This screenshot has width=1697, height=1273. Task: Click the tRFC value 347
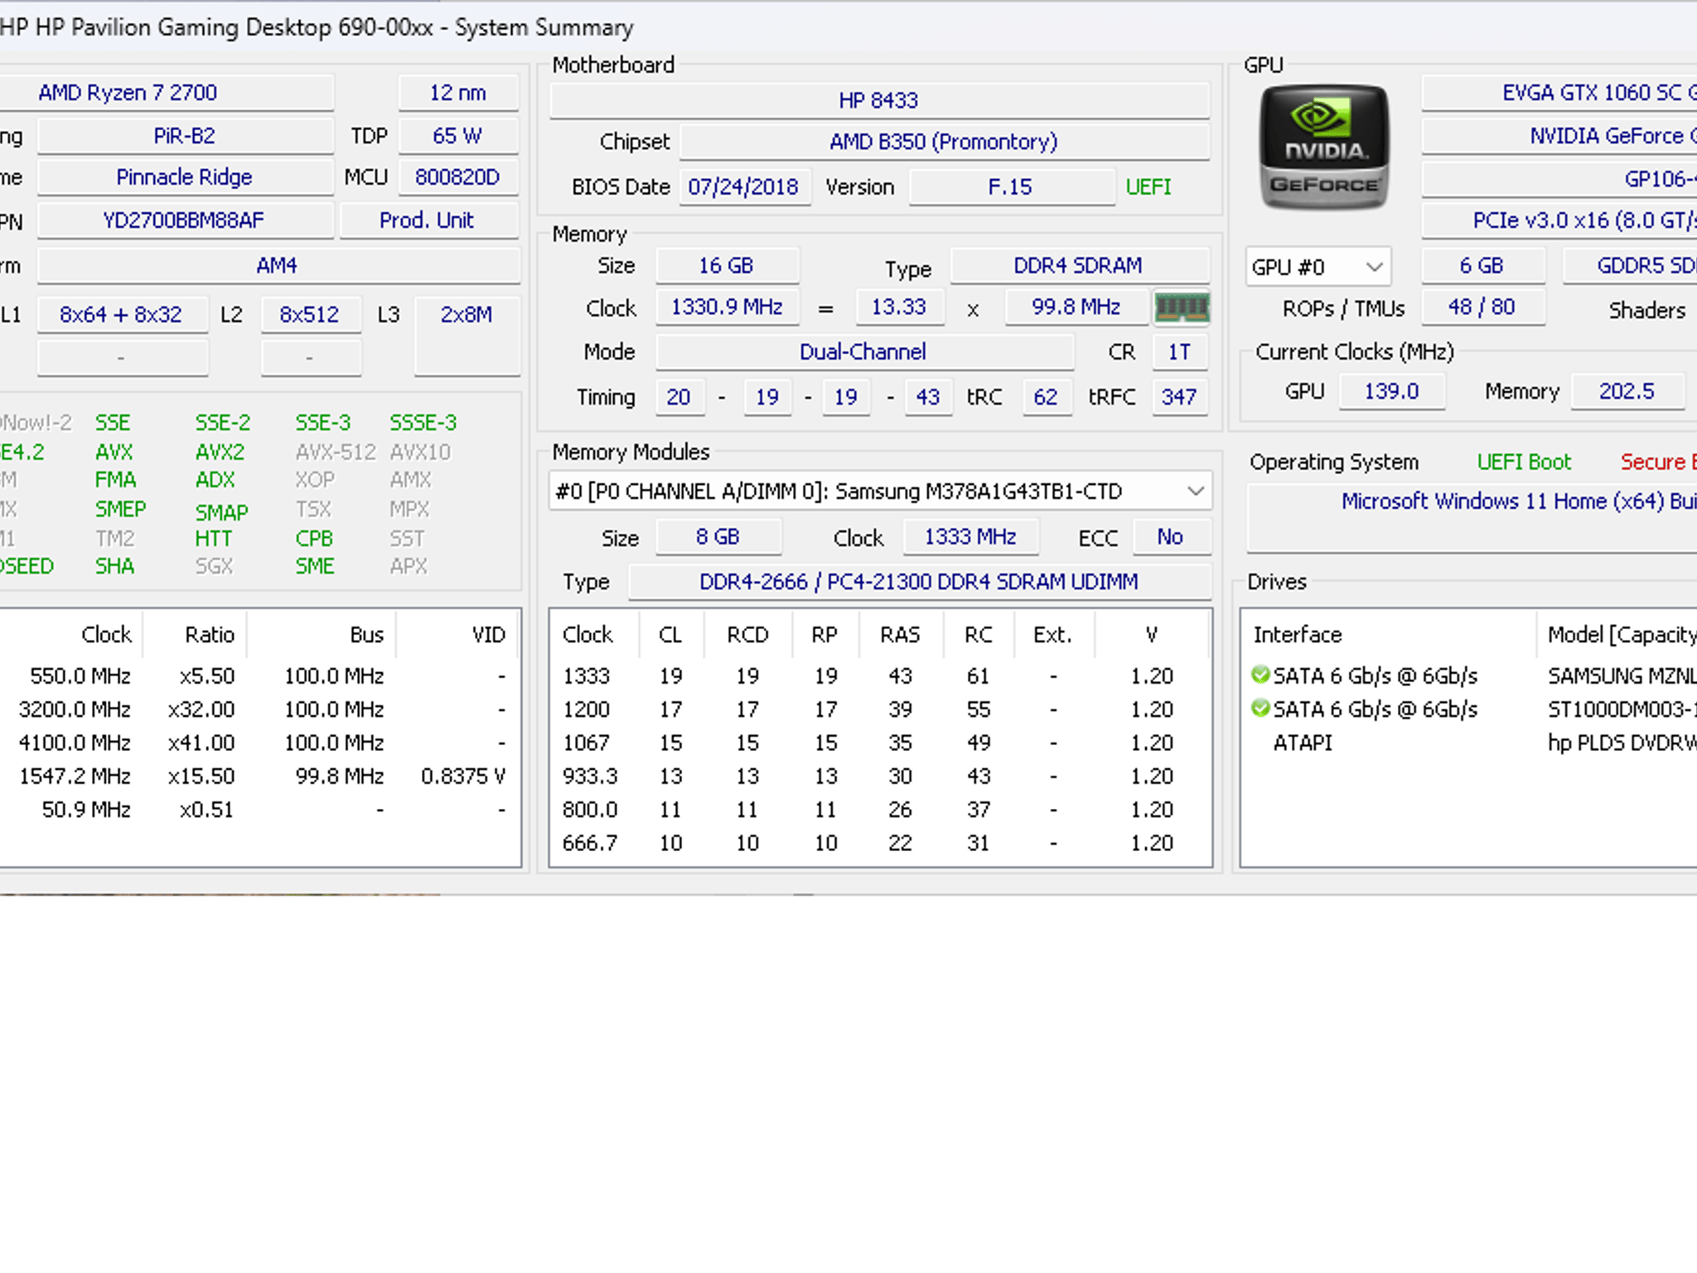(x=1180, y=397)
